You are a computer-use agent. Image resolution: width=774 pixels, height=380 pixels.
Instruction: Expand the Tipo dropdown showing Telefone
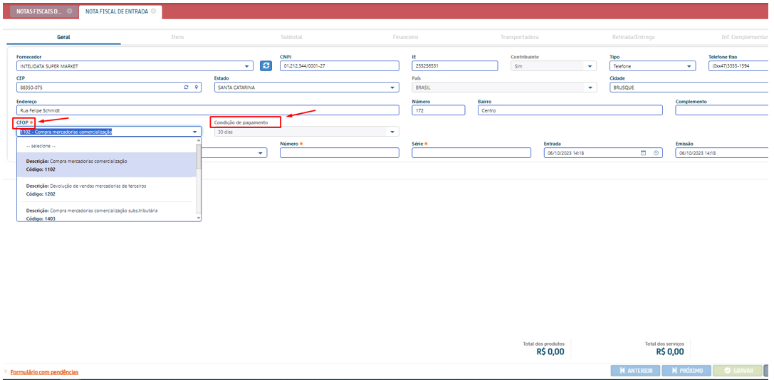(689, 66)
